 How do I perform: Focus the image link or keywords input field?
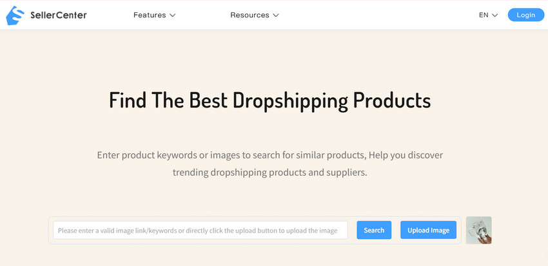[x=201, y=230]
